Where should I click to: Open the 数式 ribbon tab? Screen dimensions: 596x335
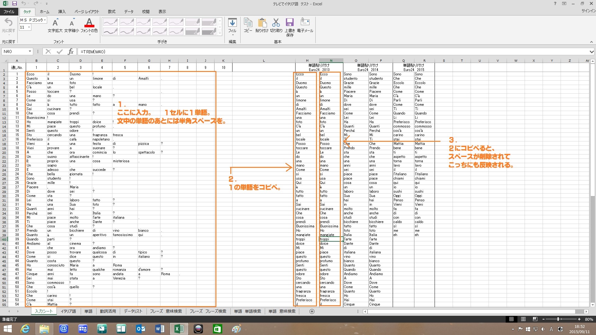[111, 11]
